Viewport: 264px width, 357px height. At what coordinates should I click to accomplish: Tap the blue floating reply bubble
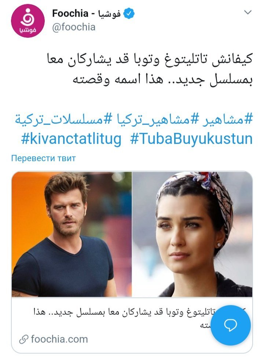pyautogui.click(x=231, y=325)
